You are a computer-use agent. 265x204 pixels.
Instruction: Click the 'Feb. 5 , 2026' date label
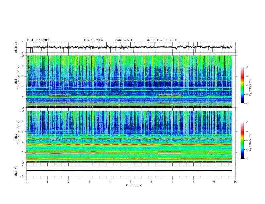point(93,40)
